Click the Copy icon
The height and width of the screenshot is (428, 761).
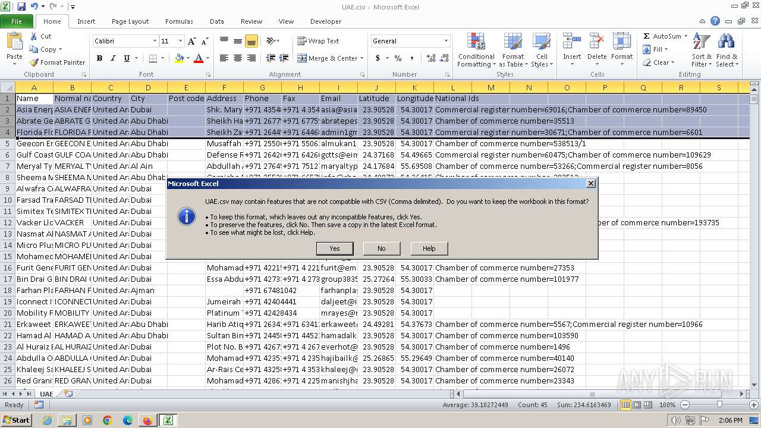tap(34, 49)
